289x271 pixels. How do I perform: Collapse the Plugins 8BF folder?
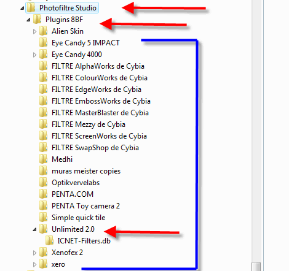[x=28, y=20]
